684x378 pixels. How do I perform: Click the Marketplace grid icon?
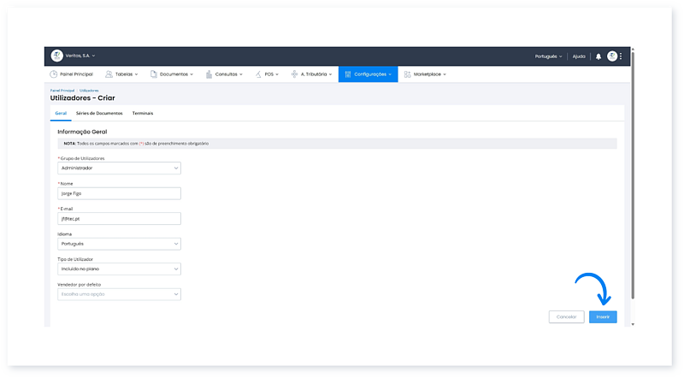pos(407,74)
